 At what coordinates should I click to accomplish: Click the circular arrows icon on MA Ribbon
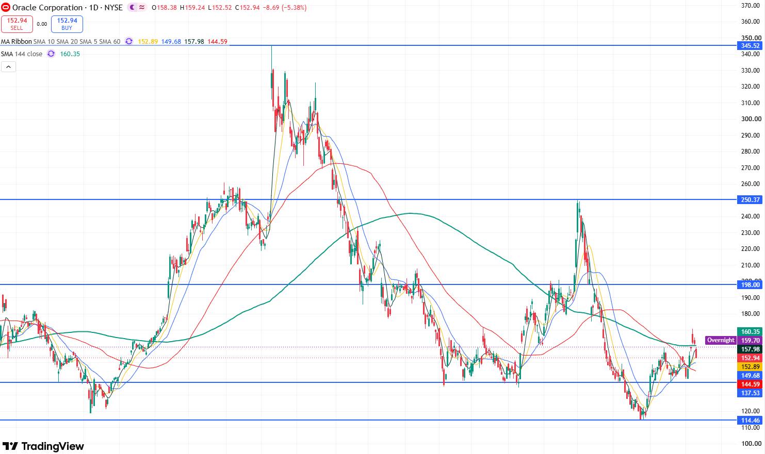click(129, 42)
